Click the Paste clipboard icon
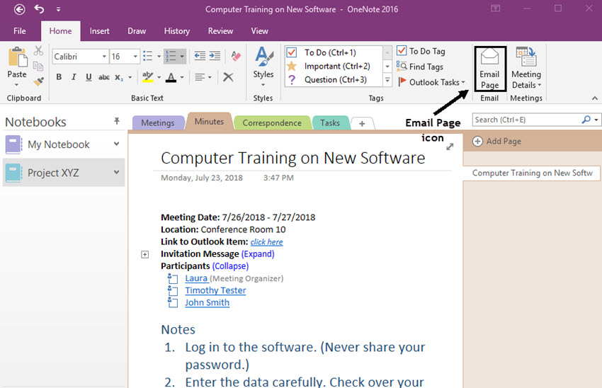The width and height of the screenshot is (602, 388). (x=18, y=57)
